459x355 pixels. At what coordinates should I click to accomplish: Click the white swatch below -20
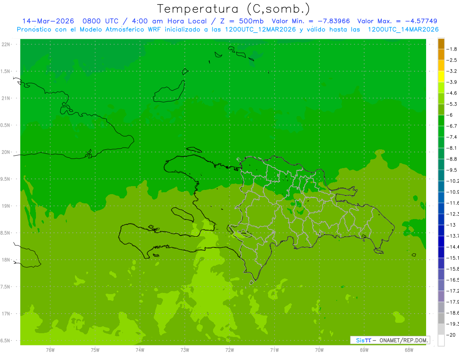(441, 340)
